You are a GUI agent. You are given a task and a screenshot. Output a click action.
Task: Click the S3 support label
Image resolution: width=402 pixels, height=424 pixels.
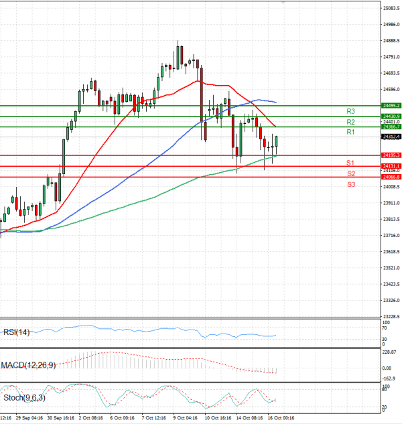pyautogui.click(x=350, y=184)
